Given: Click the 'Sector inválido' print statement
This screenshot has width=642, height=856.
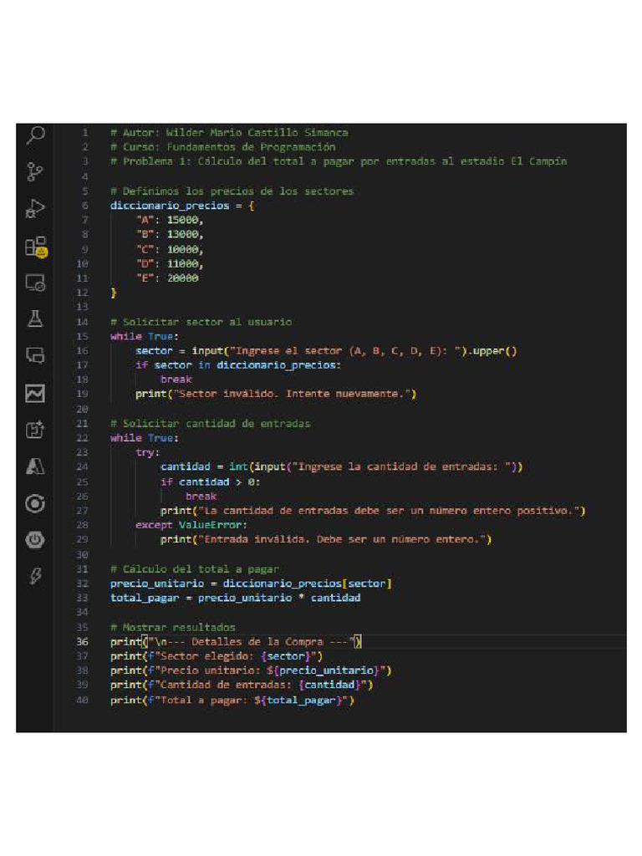Looking at the screenshot, I should pyautogui.click(x=276, y=394).
